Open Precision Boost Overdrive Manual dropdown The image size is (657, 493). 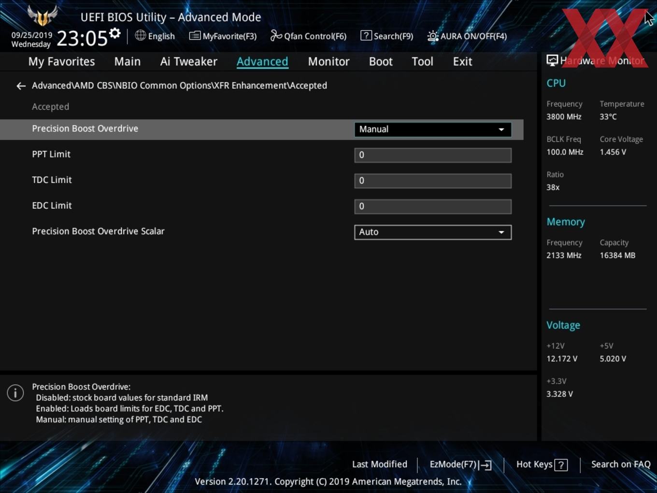click(433, 130)
